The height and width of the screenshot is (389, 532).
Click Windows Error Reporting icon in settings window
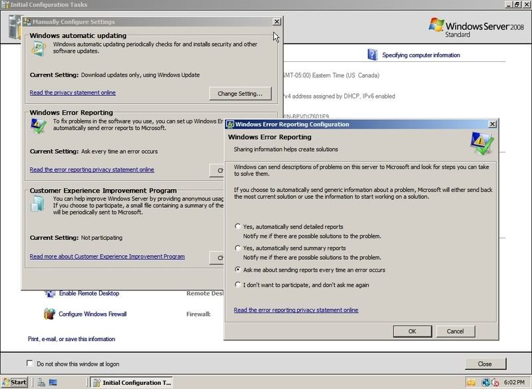pyautogui.click(x=39, y=126)
